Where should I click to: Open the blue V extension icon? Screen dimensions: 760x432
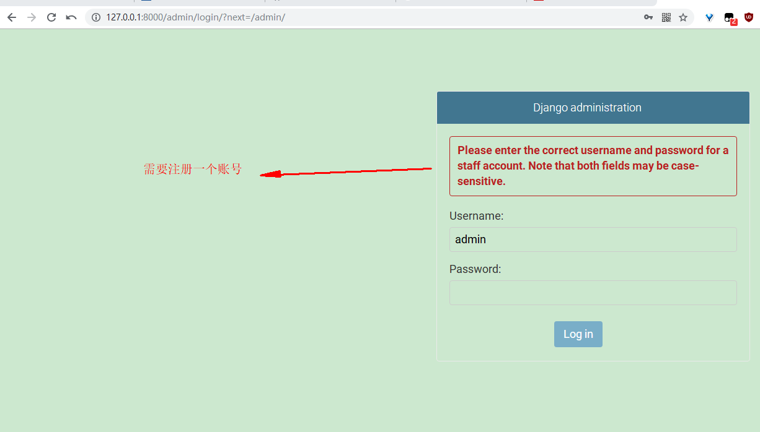(710, 18)
